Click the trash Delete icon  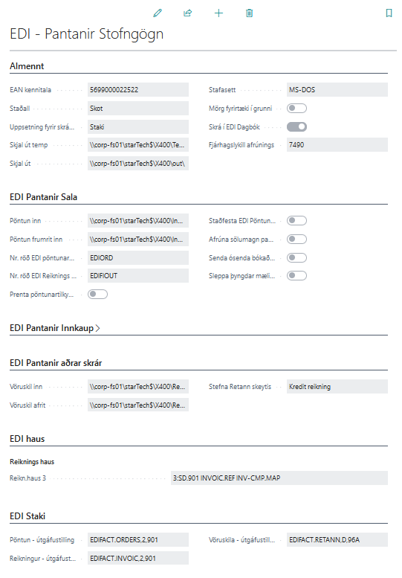[249, 13]
